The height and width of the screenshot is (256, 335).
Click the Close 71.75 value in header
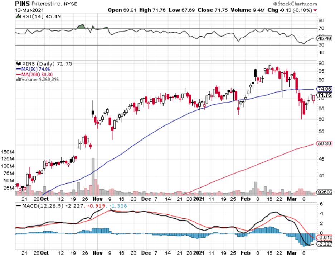point(213,10)
